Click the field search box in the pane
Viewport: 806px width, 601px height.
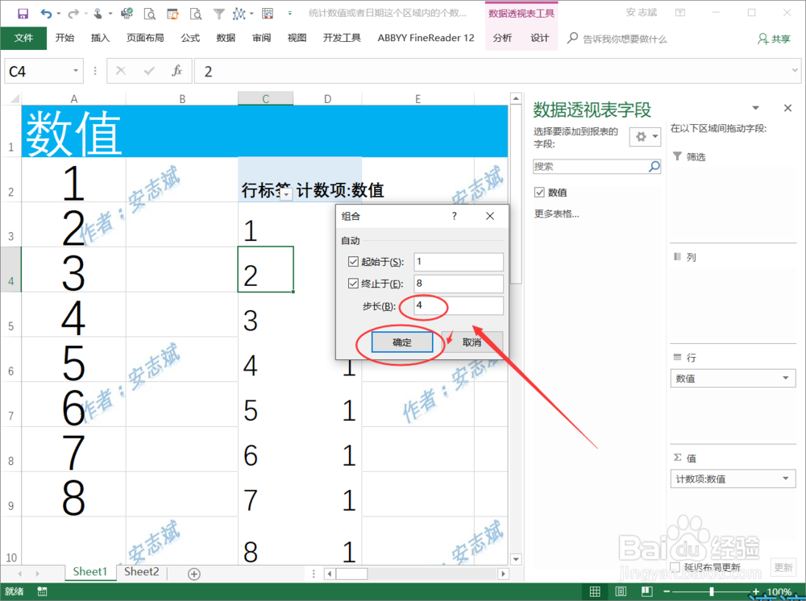click(x=596, y=166)
